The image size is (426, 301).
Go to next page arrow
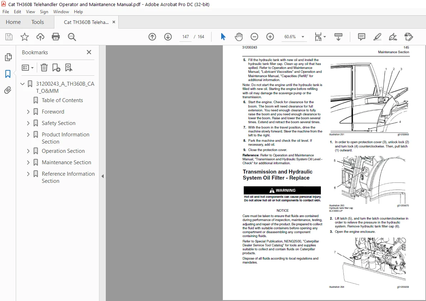tap(168, 37)
